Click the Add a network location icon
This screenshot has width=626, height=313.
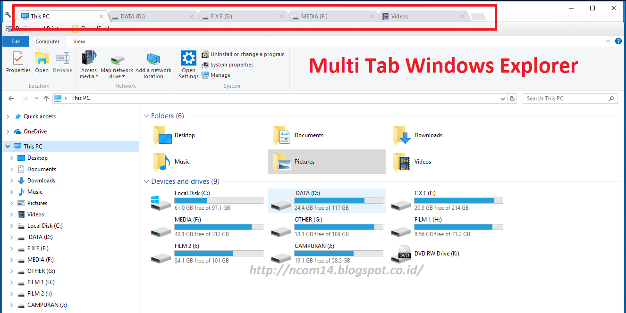tap(153, 65)
